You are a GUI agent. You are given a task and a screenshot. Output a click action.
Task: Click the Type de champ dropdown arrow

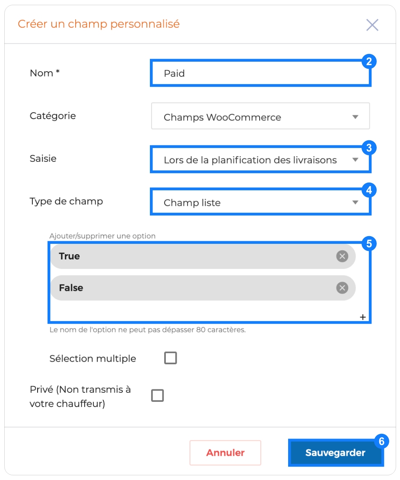pyautogui.click(x=355, y=202)
